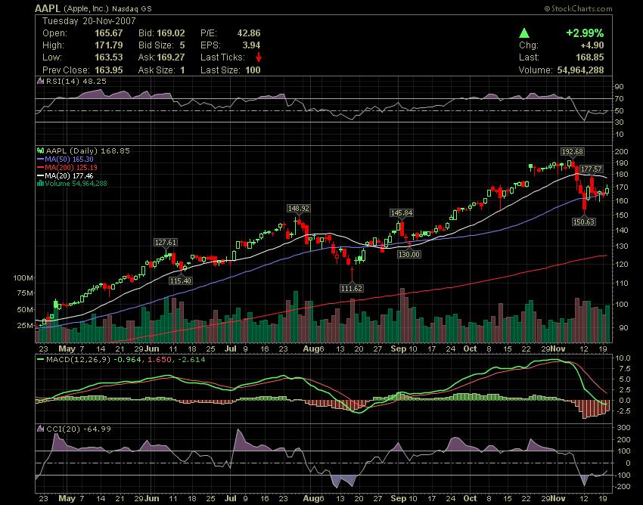Click the 10.0 MACD axis label
The width and height of the screenshot is (643, 505).
623,358
